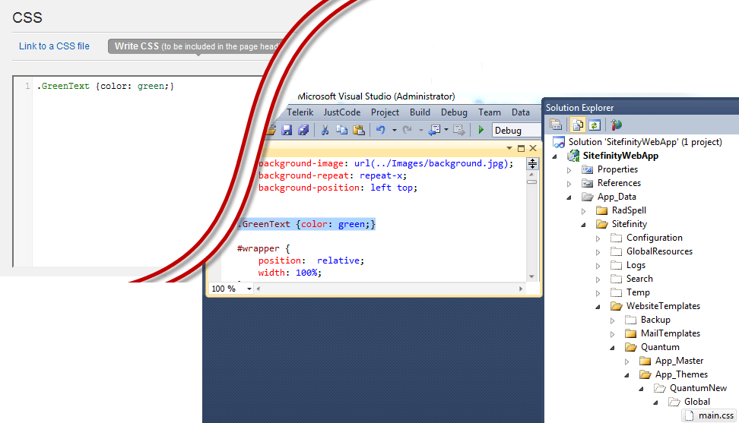Toggle Show All Files in Solution Explorer
This screenshot has height=423, width=739.
click(577, 125)
